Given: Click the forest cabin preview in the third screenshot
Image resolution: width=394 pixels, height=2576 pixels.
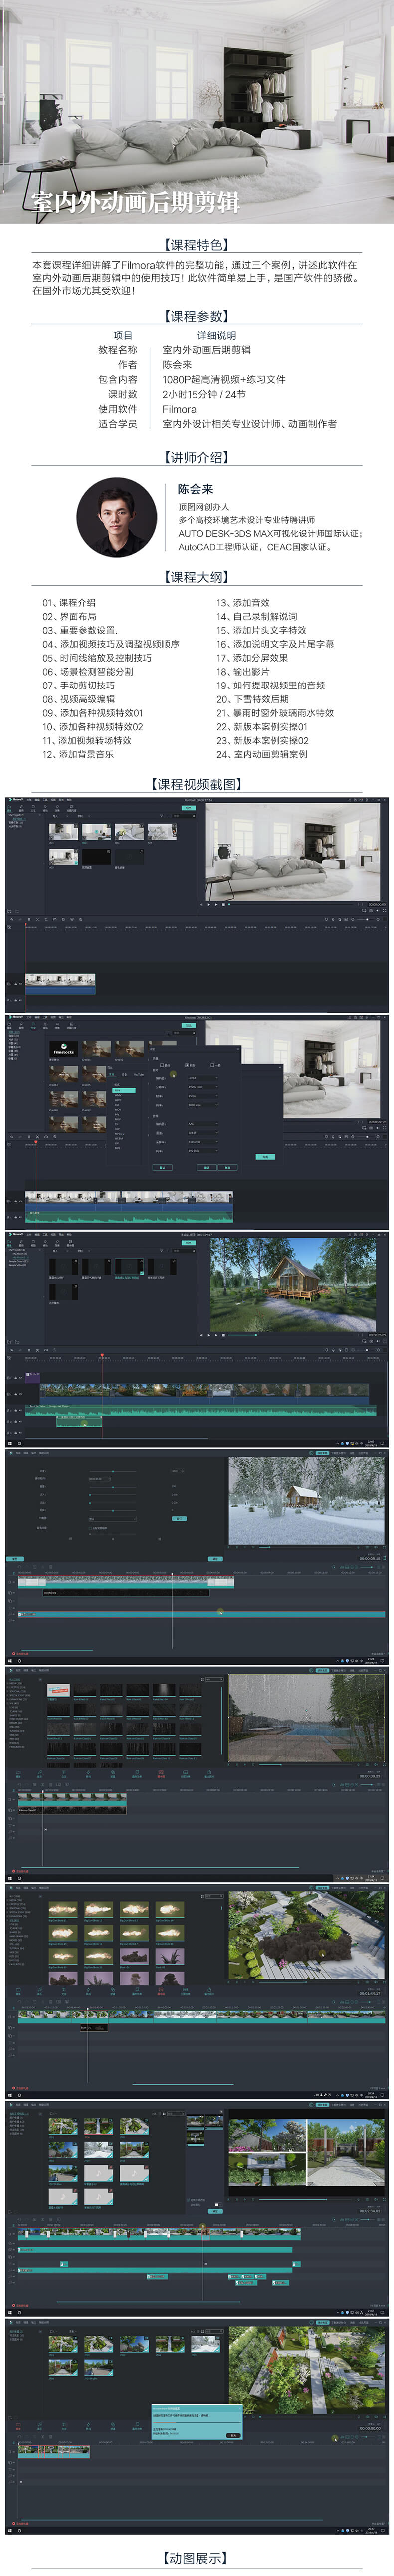Looking at the screenshot, I should [293, 1284].
